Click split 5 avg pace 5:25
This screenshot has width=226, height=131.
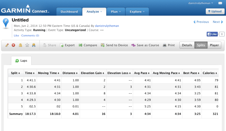pyautogui.click(x=148, y=107)
